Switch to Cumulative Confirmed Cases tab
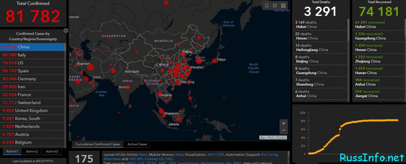 [98, 144]
